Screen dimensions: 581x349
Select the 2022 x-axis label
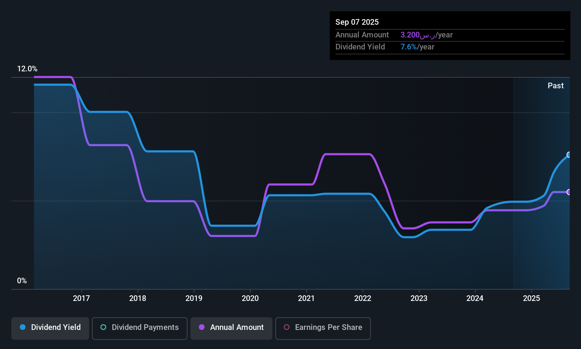tap(363, 298)
